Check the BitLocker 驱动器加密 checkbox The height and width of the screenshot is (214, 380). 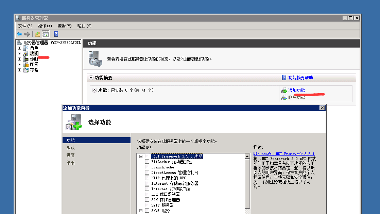coord(147,162)
